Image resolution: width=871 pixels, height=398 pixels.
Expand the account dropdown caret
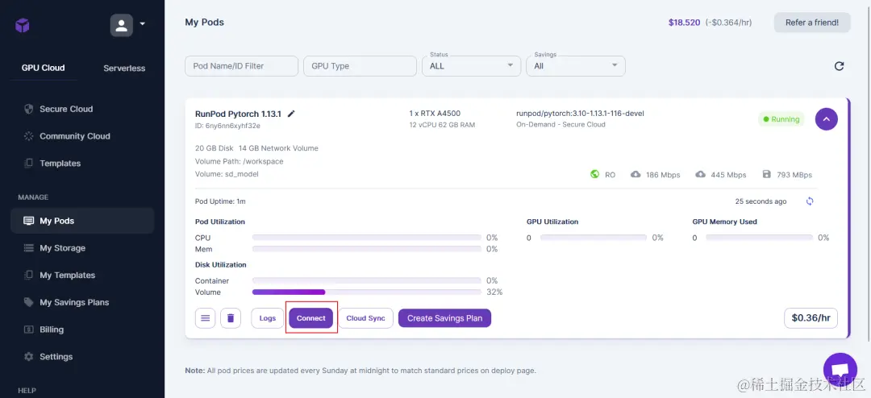point(142,24)
